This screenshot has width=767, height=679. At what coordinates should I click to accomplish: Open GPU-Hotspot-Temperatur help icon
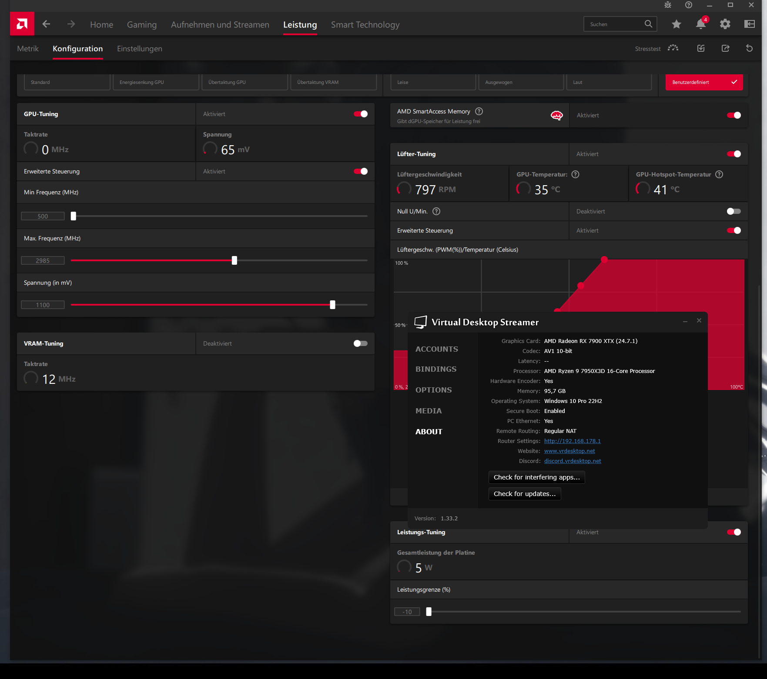tap(719, 174)
